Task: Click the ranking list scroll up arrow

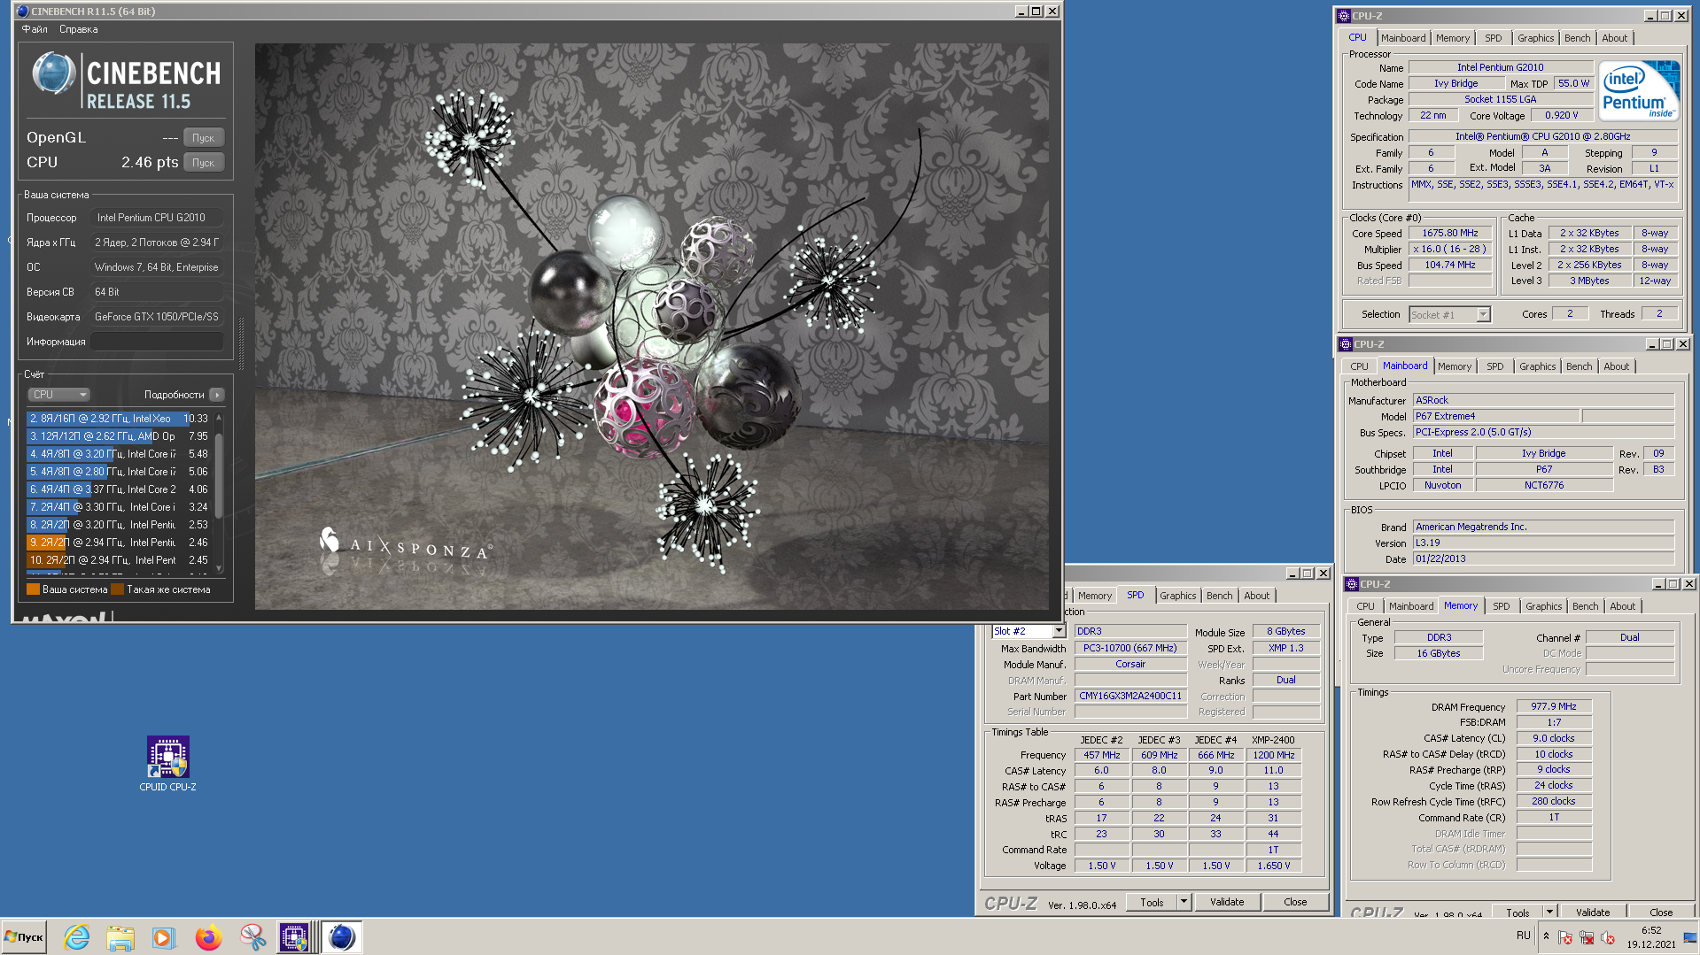Action: 219,417
